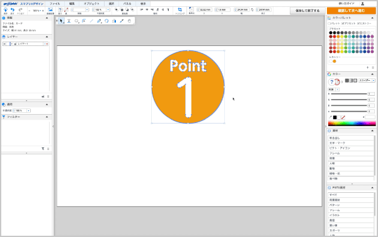This screenshot has width=378, height=237.
Task: Click the width value input field
Action: [x=243, y=9]
